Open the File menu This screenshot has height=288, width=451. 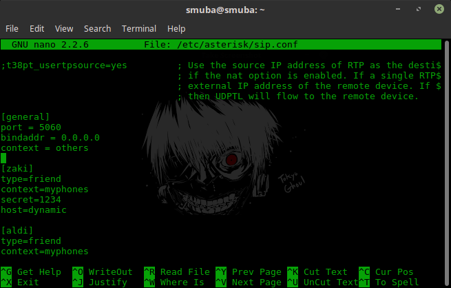(x=12, y=29)
